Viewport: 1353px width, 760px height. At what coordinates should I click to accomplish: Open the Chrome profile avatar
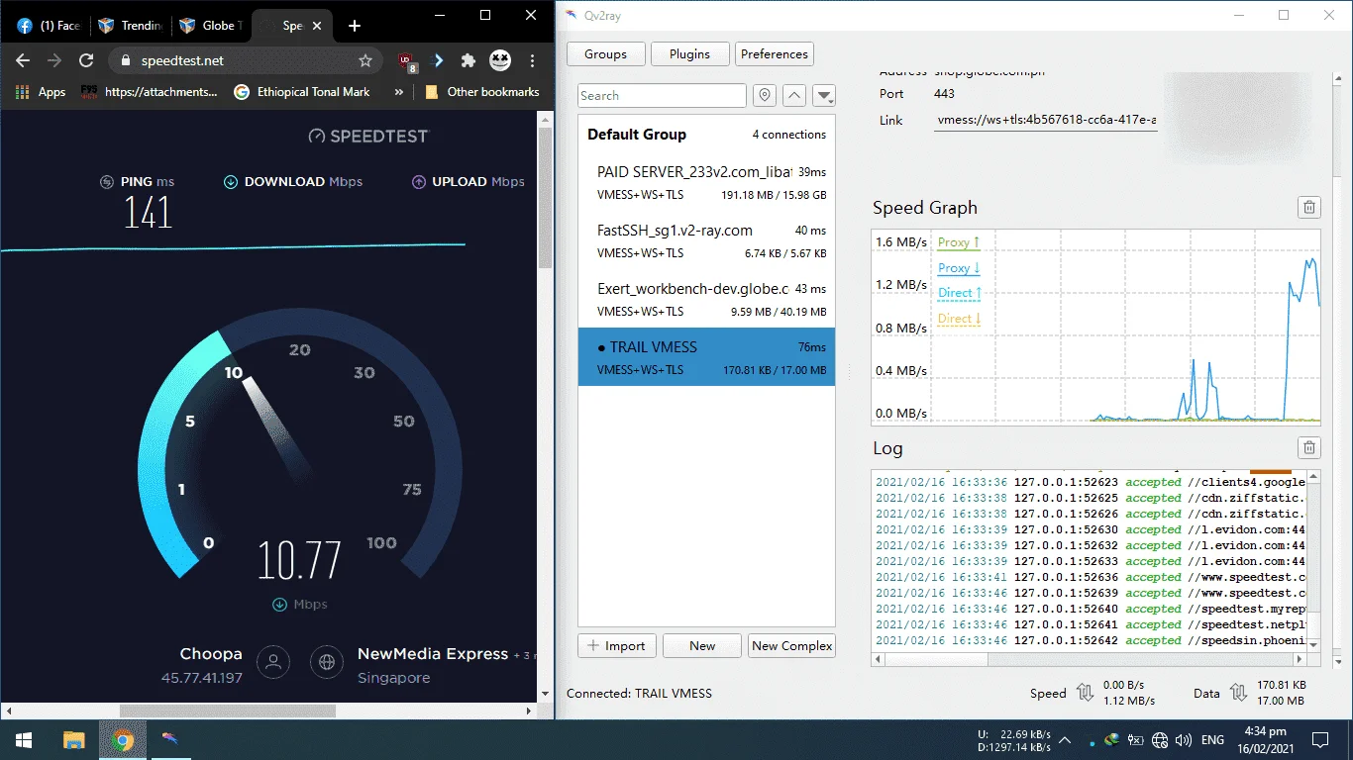(500, 60)
